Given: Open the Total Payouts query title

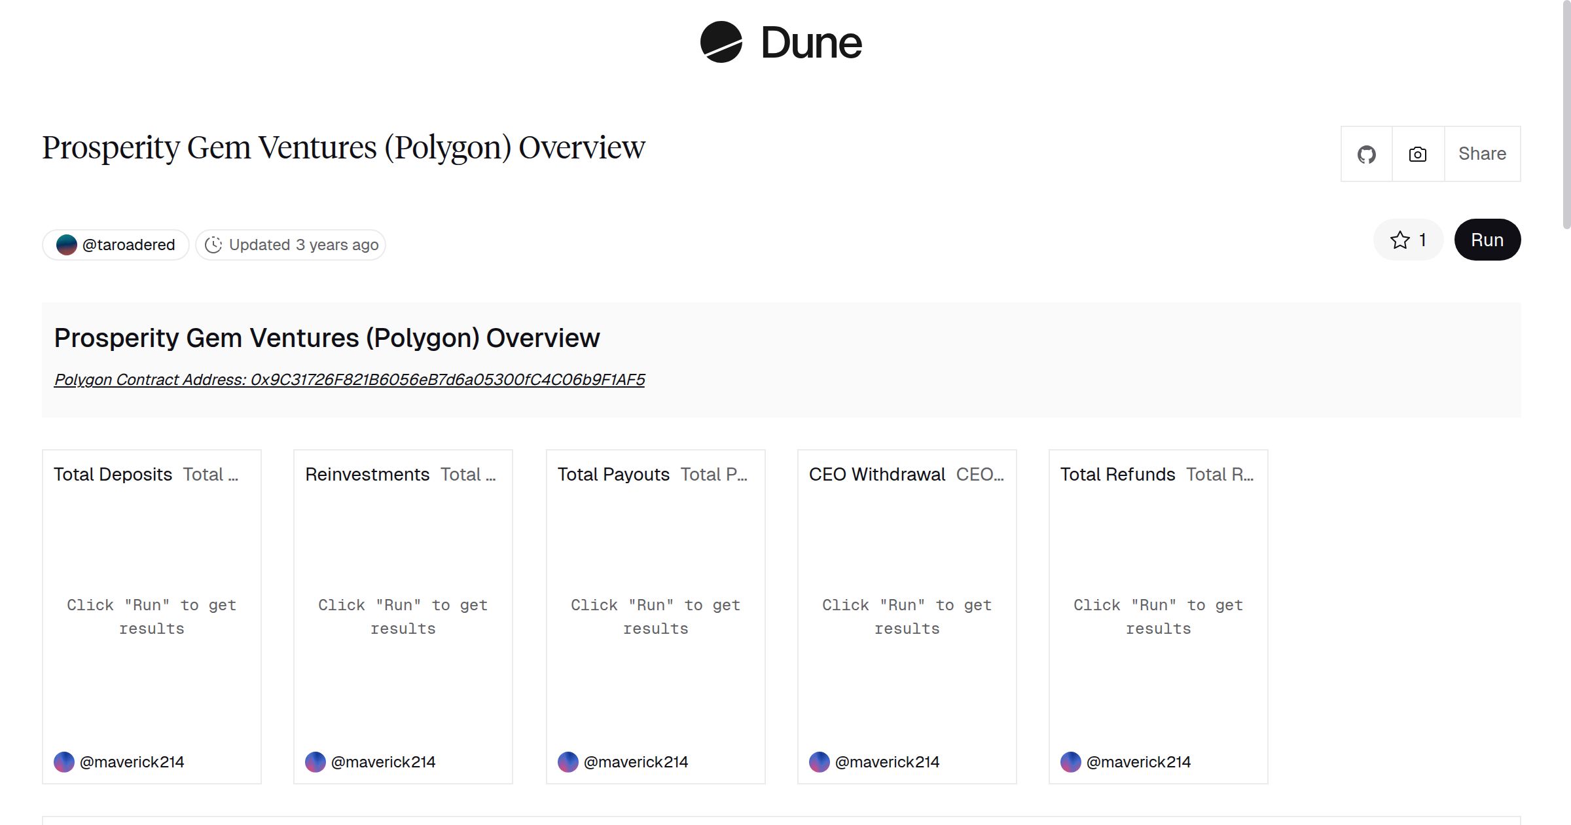Looking at the screenshot, I should 613,474.
